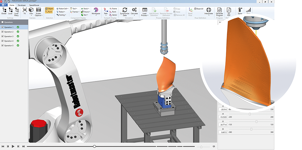Viewport: 302px width, 150px height.
Task: Expand the Stock display dropdown
Action: click(x=85, y=9)
